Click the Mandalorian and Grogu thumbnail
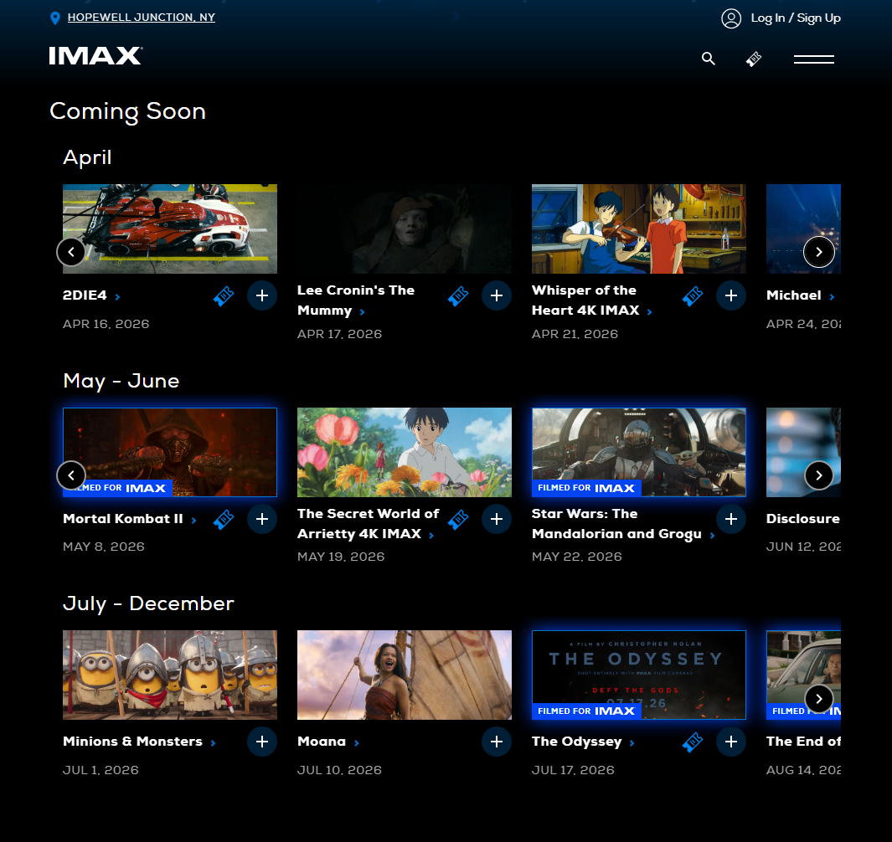892x842 pixels. [x=638, y=452]
